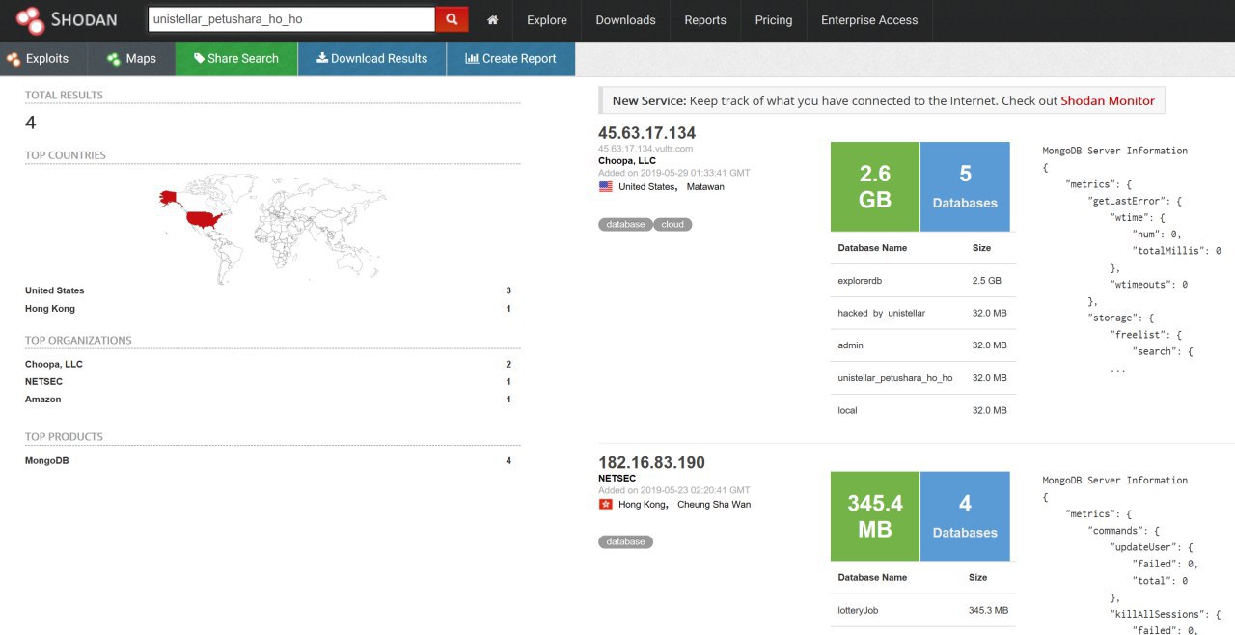Click the search query input field
This screenshot has width=1235, height=635.
pos(291,19)
